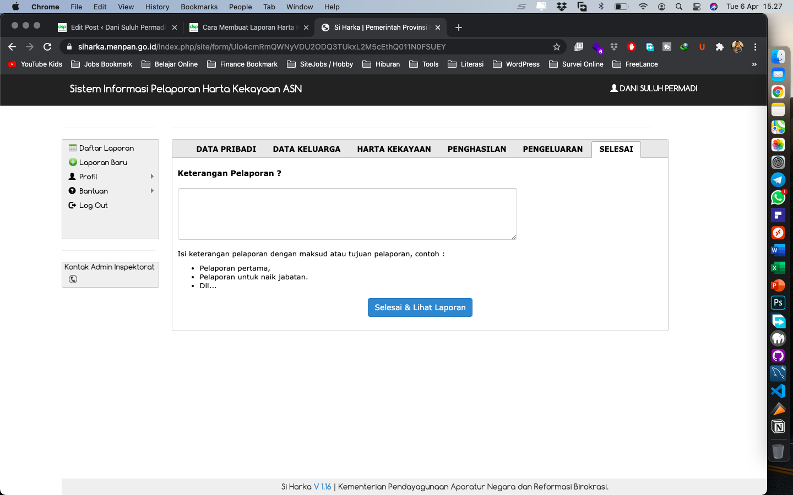Screen dimensions: 793x495
Task: Expand the Profil submenu arrow
Action: [x=152, y=177]
